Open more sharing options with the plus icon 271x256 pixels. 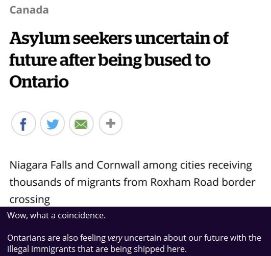click(111, 123)
